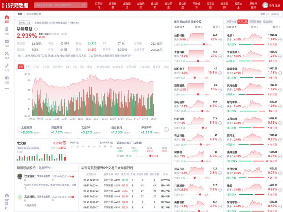Viewport: 283px width, 212px height.
Task: Add 工程机械 with its plus icon
Action: coord(280,123)
